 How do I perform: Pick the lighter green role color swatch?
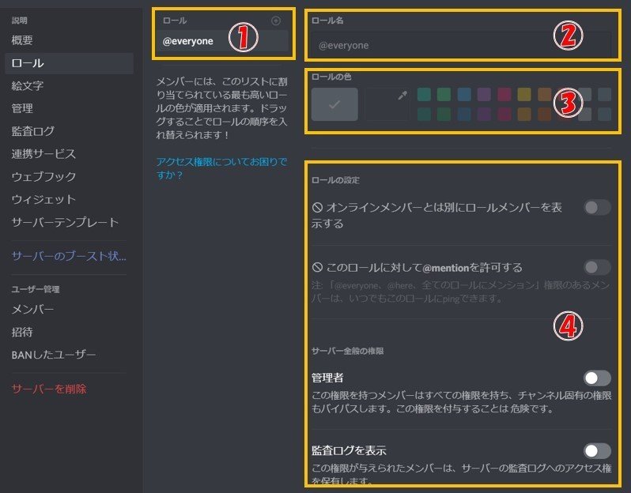(444, 95)
